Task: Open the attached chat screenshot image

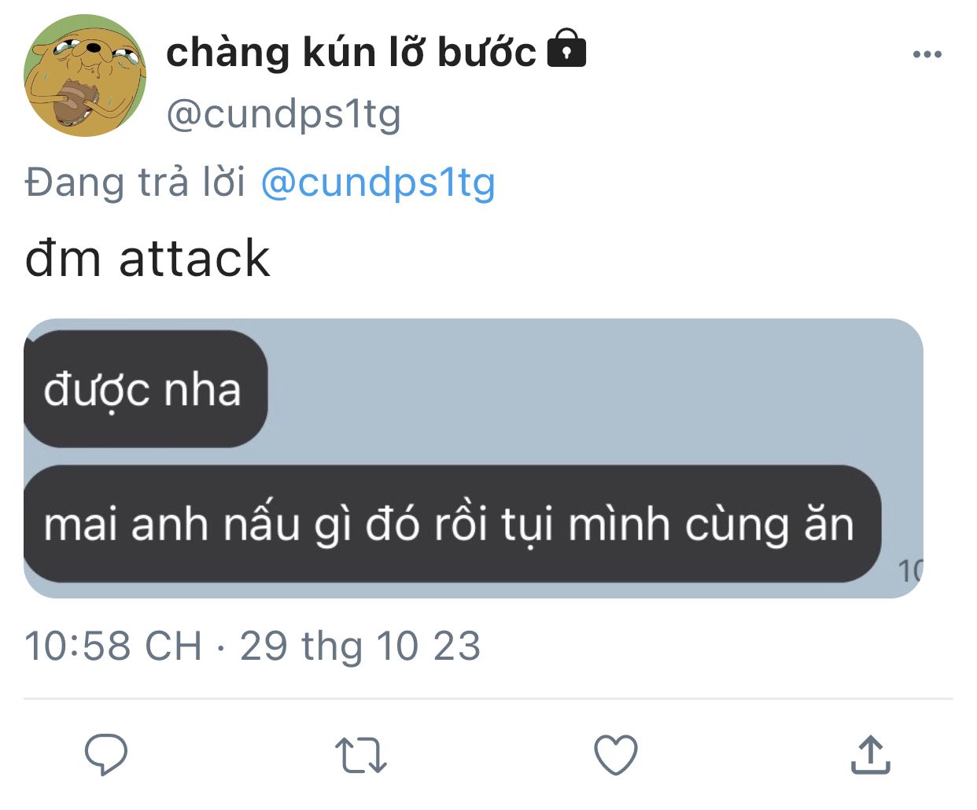Action: [x=473, y=458]
